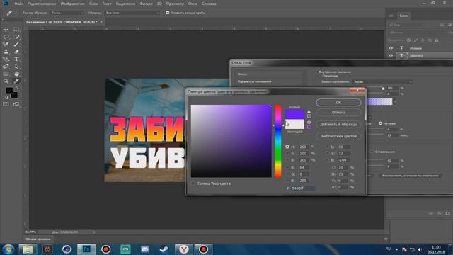This screenshot has width=453, height=255.
Task: Open gradient picker arrow beside gradient swatch
Action: pyautogui.click(x=395, y=102)
